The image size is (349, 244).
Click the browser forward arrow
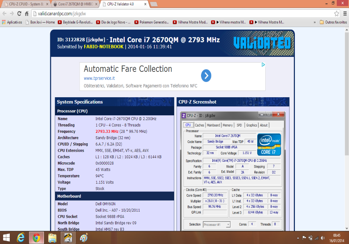coord(12,14)
